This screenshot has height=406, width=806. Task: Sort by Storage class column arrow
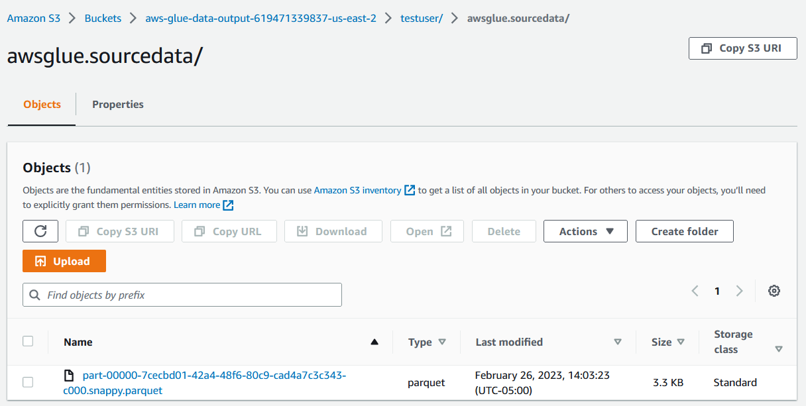pyautogui.click(x=779, y=349)
